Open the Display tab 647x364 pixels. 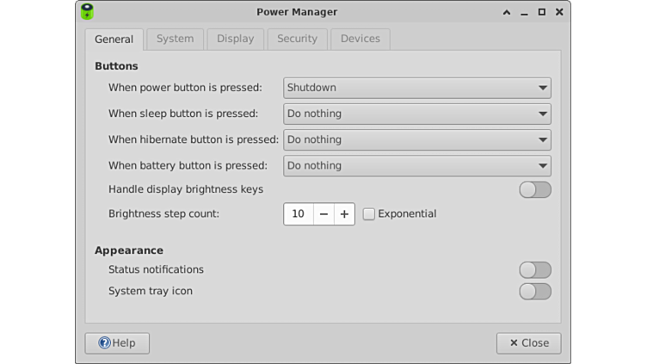click(235, 39)
